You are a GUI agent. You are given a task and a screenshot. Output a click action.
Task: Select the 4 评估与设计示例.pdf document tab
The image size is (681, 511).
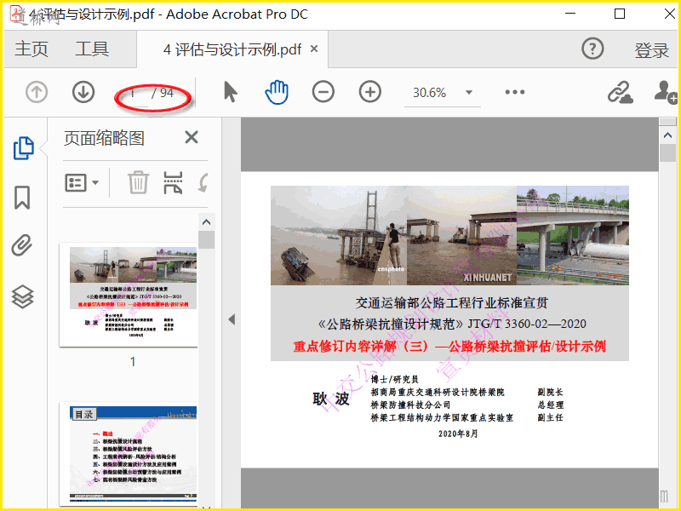(x=232, y=49)
